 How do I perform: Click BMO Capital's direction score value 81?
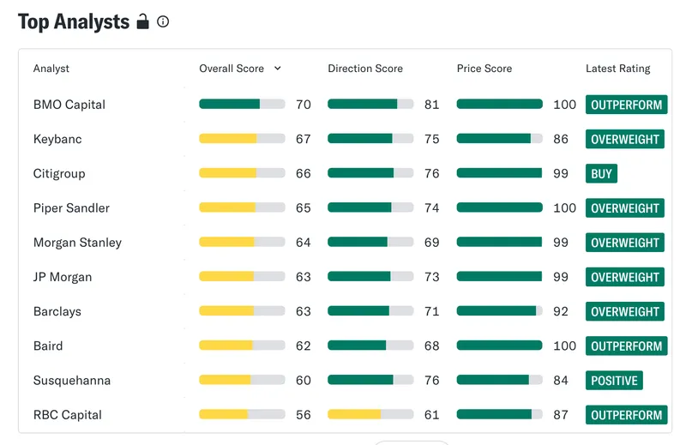432,105
